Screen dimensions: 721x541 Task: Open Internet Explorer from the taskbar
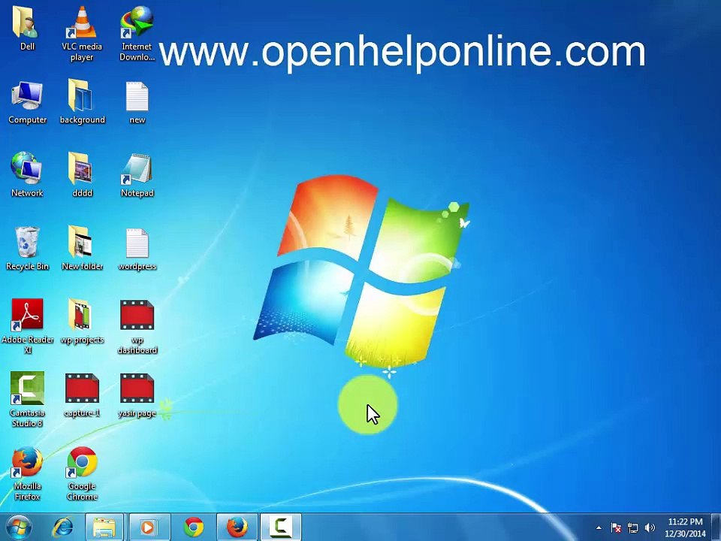[x=62, y=527]
